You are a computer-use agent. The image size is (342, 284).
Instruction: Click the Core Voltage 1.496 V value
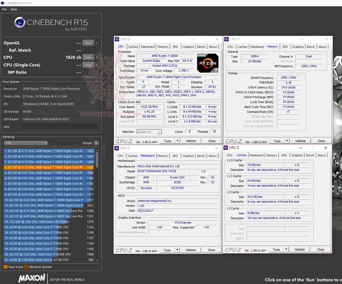pyautogui.click(x=184, y=71)
